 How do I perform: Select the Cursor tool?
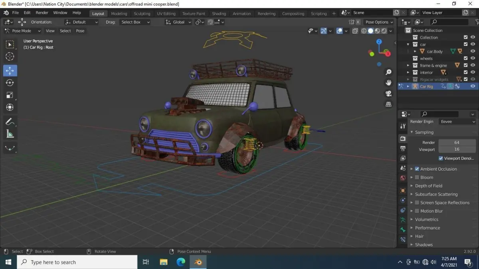[10, 57]
